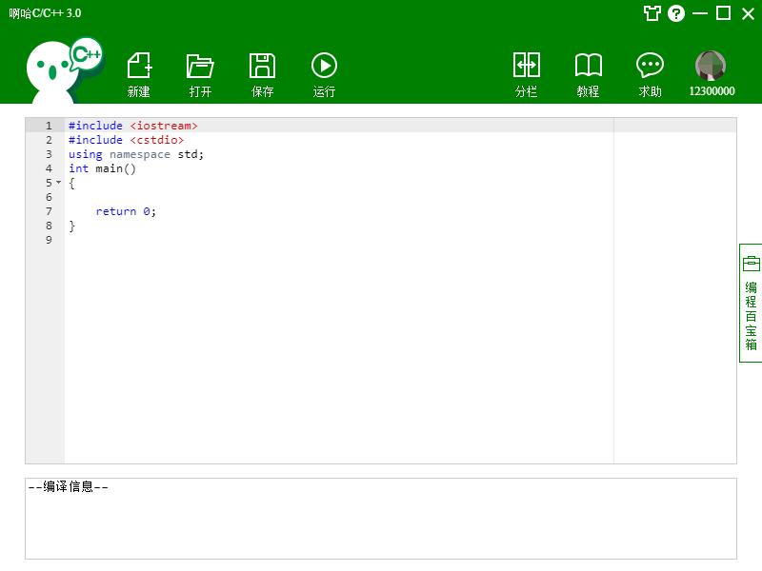Click the C++ mascot logo

[65, 69]
